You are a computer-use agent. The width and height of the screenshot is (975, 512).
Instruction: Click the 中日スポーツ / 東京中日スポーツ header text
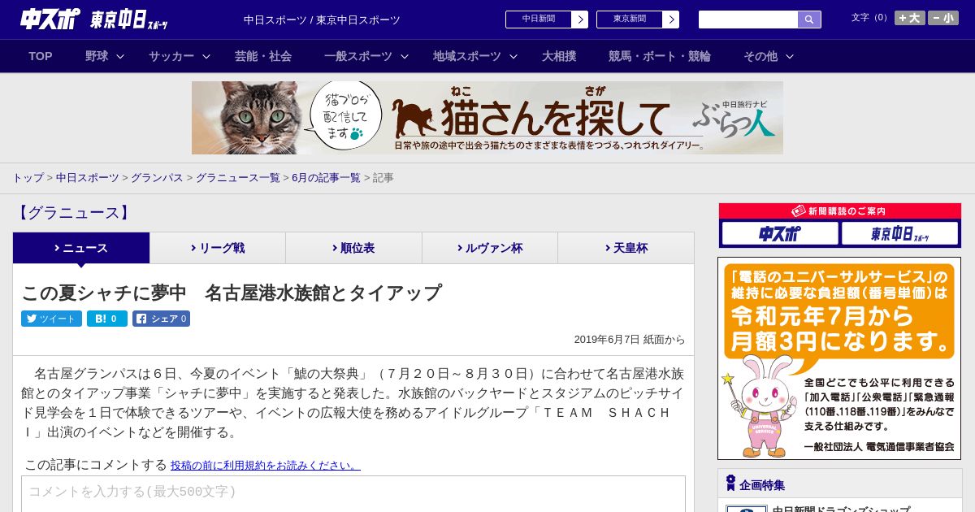322,20
